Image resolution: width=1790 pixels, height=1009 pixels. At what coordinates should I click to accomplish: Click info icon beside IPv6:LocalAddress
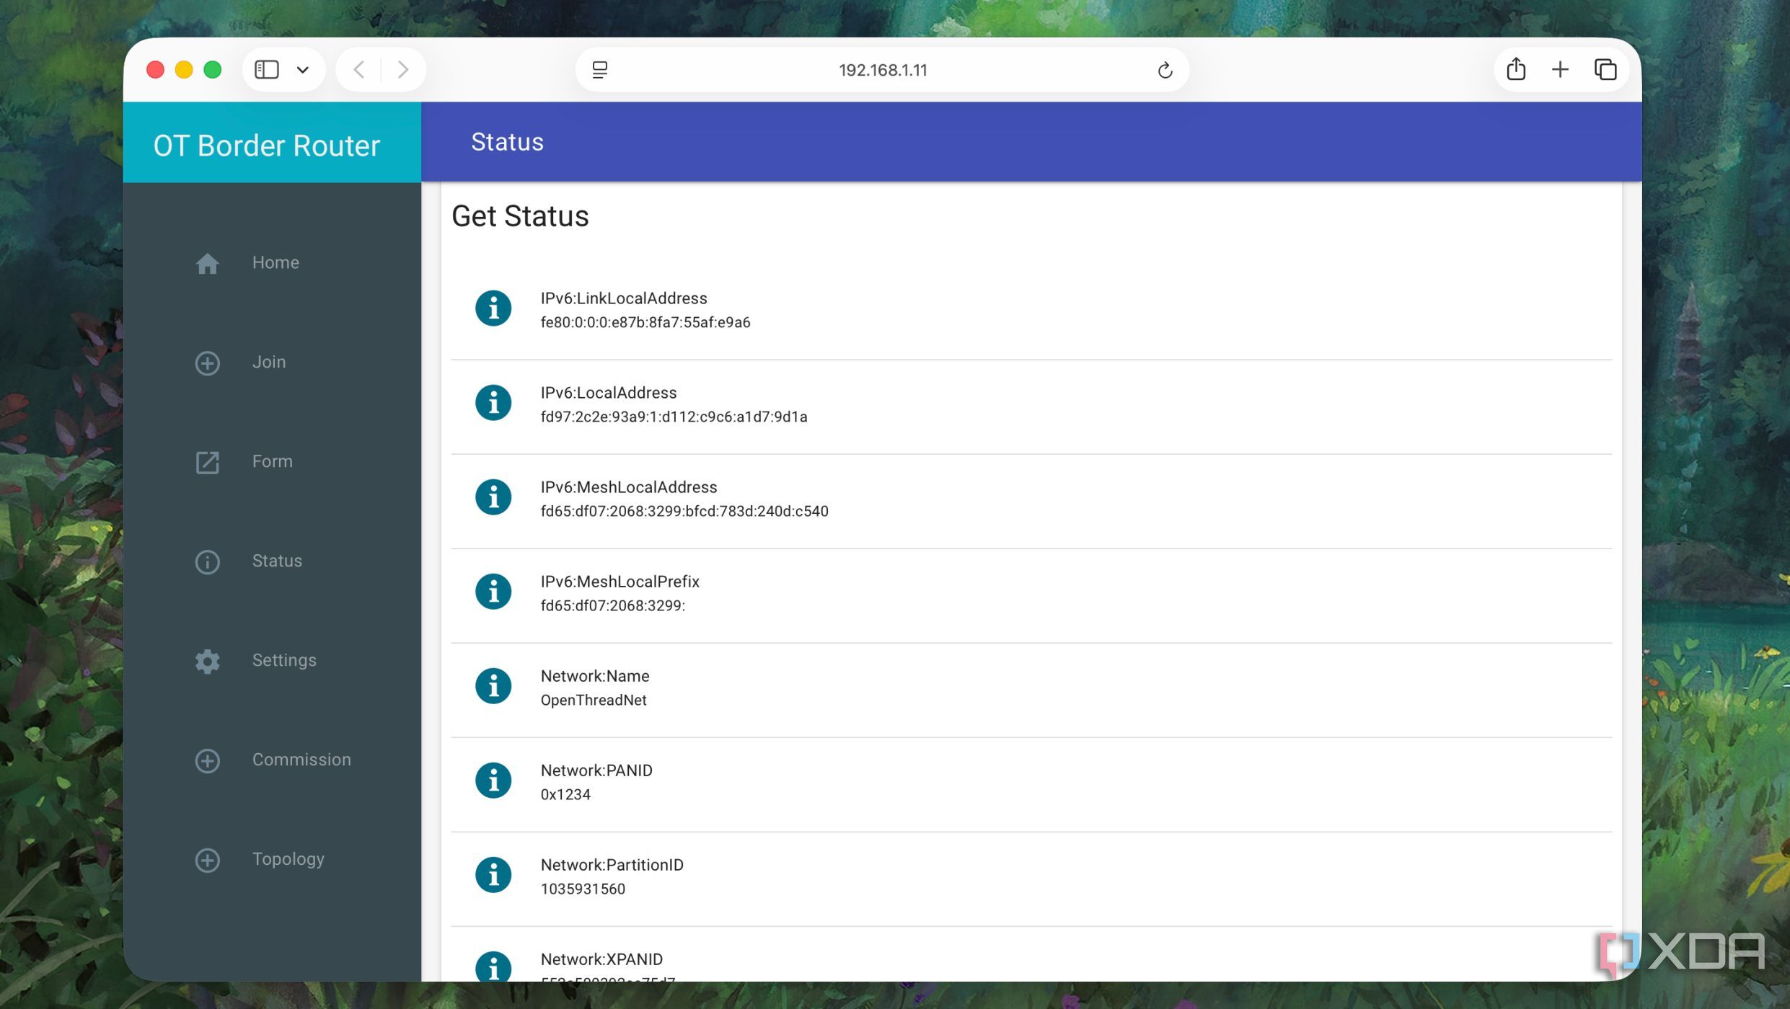point(493,403)
